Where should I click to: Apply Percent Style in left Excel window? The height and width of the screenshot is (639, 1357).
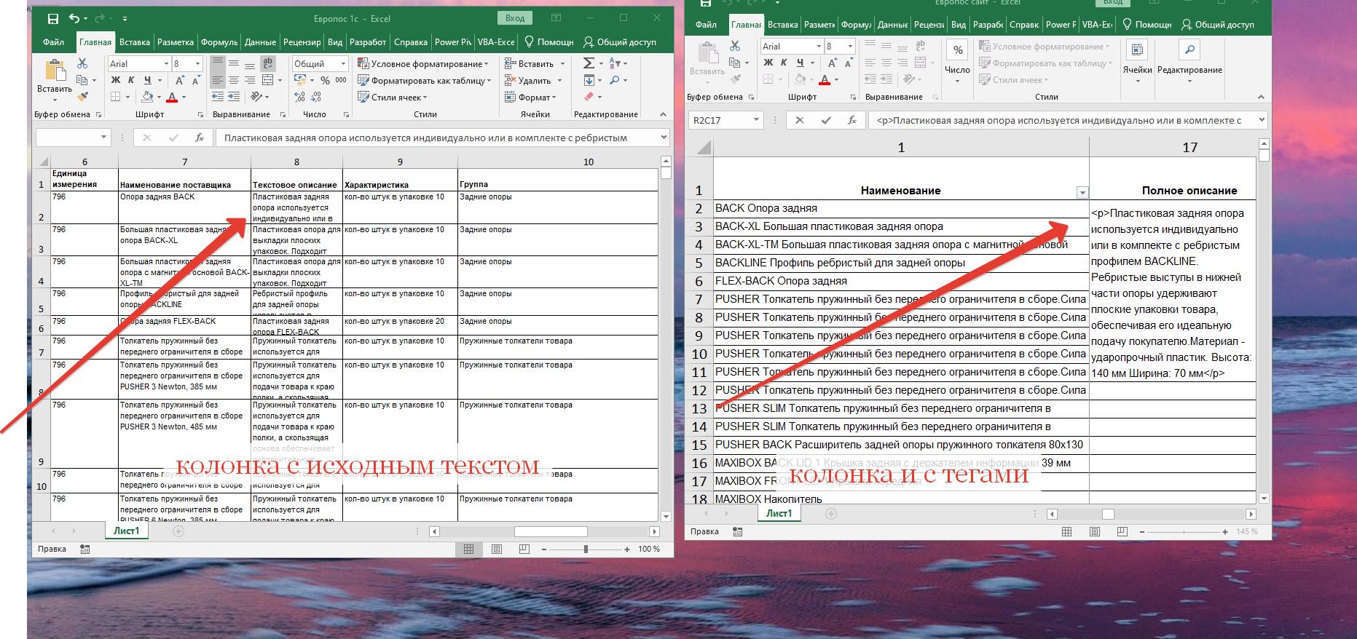325,80
